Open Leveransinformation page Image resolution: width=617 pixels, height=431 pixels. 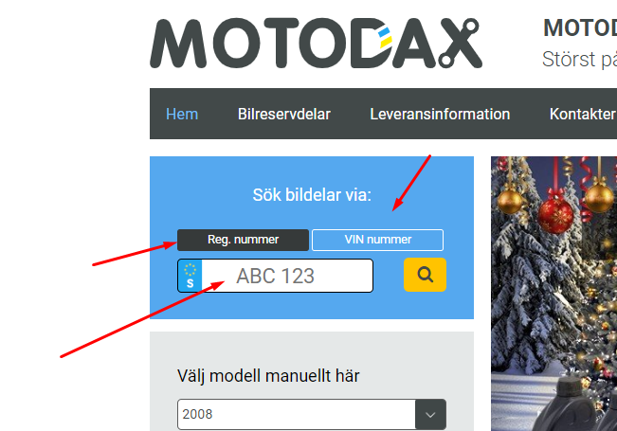point(440,114)
